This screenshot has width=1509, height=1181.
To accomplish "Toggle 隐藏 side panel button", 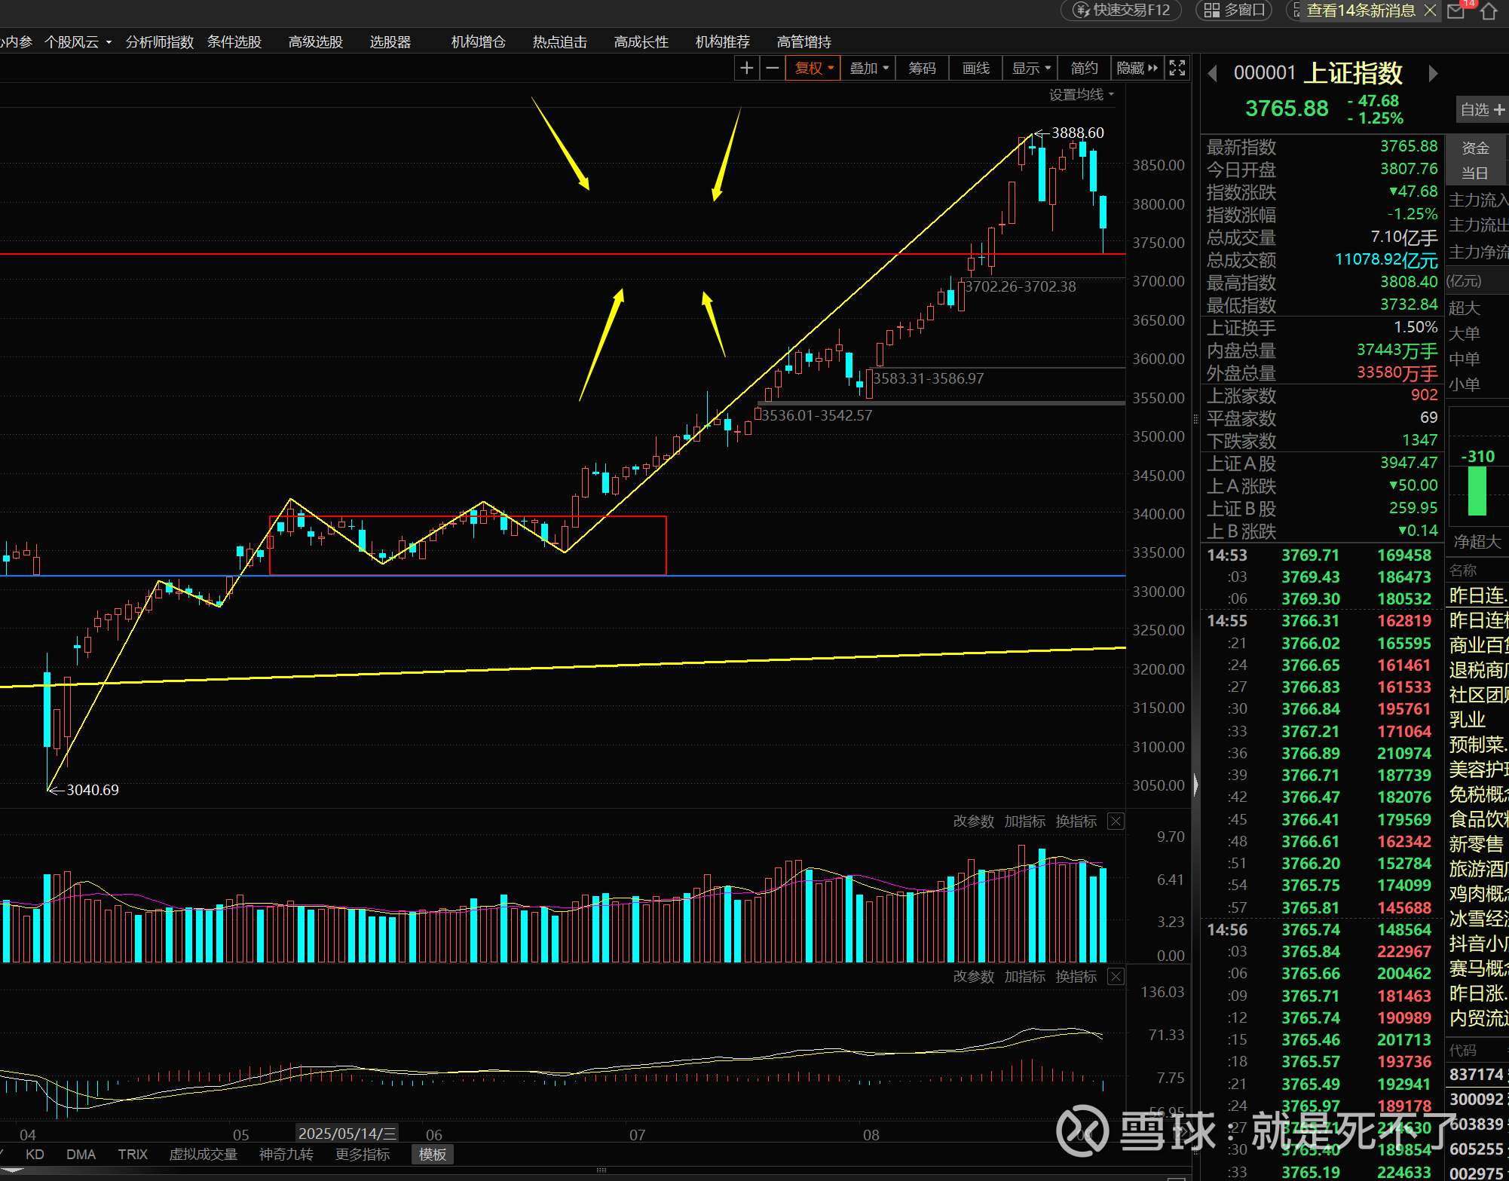I will (x=1137, y=69).
